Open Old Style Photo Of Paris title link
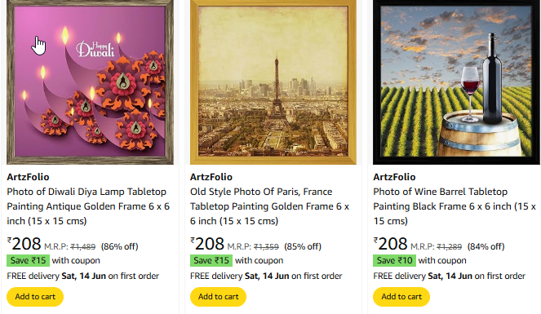This screenshot has height=314, width=541. pos(270,206)
